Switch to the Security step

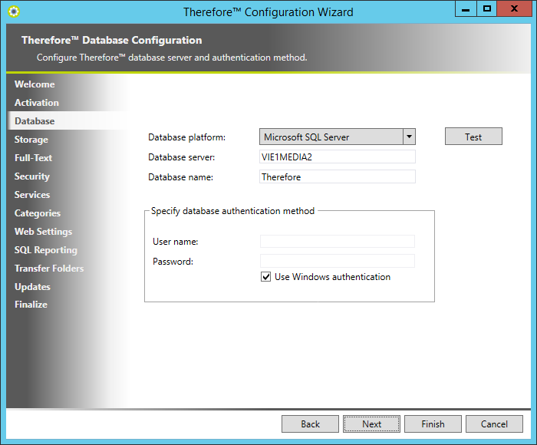[x=32, y=176]
